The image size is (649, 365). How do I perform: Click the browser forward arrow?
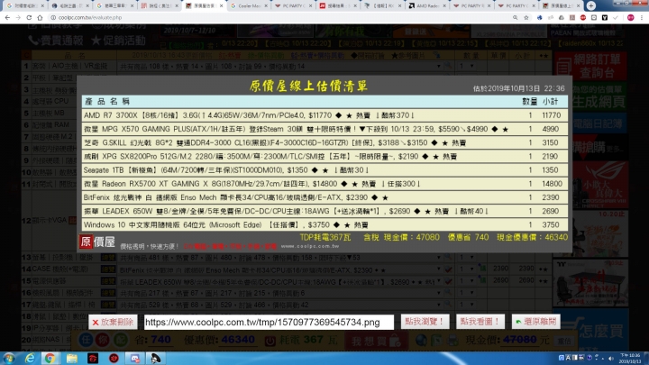[18, 18]
